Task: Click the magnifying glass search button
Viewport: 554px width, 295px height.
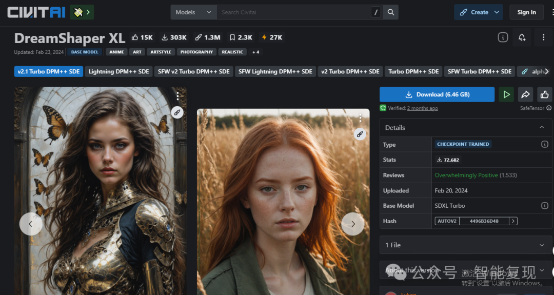Action: coord(390,12)
